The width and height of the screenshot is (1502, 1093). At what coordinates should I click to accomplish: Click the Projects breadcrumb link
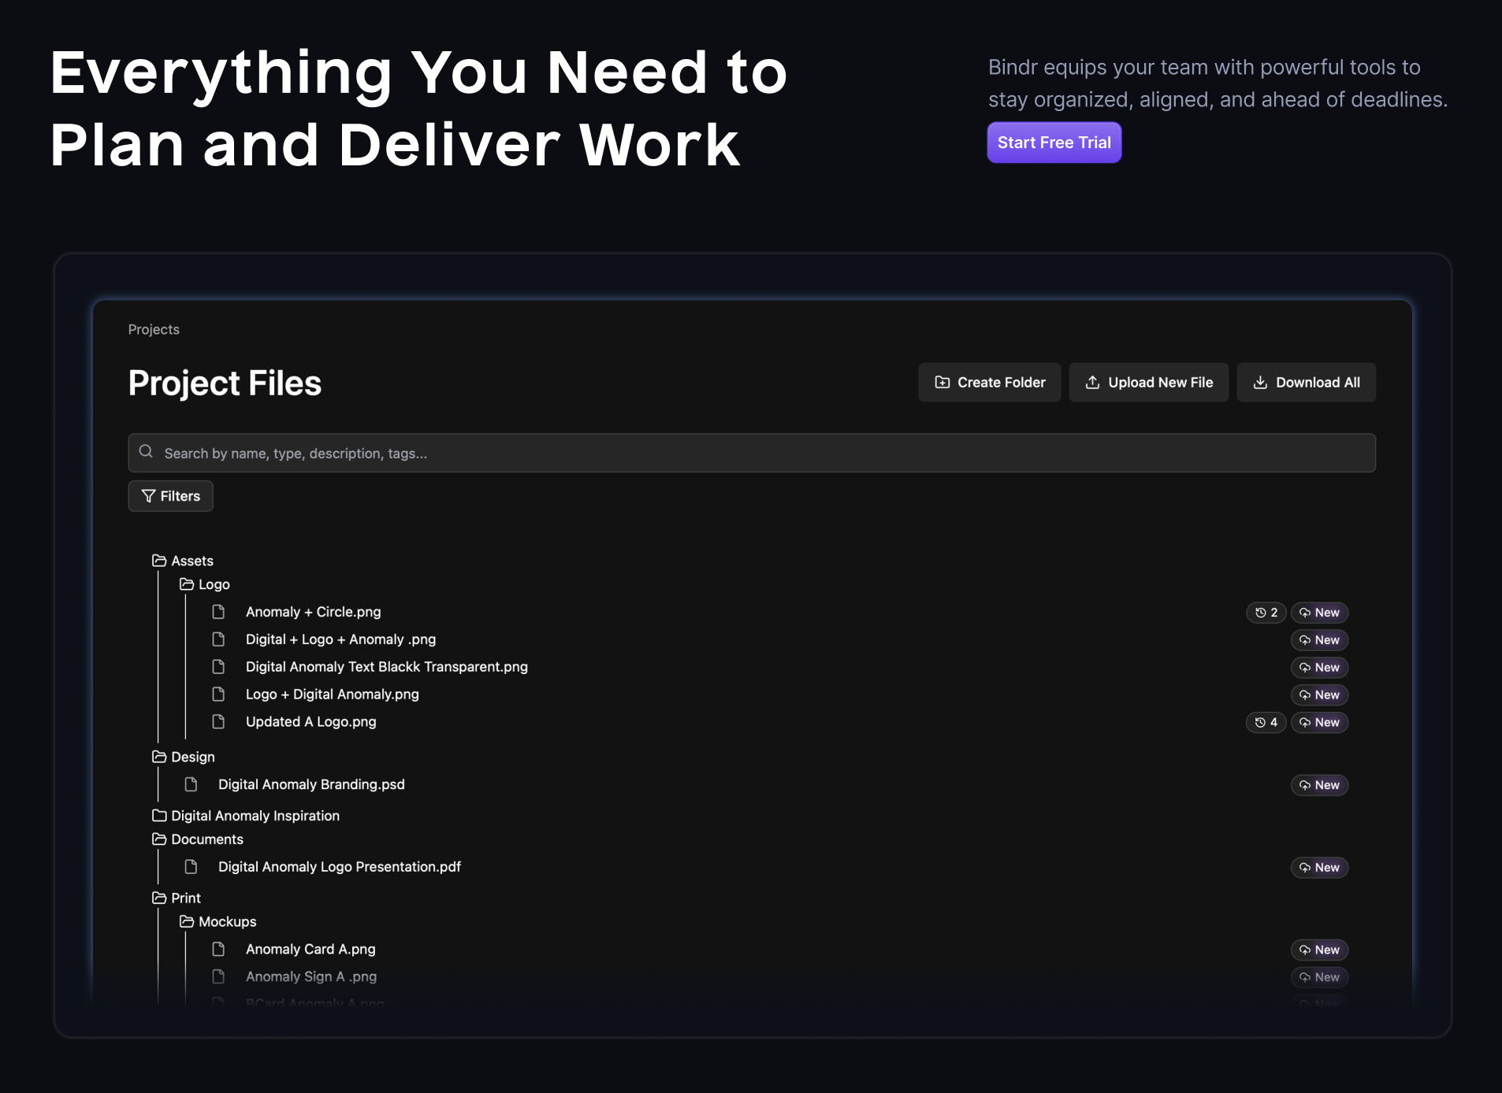point(154,329)
